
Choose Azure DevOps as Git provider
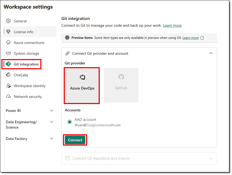[x=82, y=85]
